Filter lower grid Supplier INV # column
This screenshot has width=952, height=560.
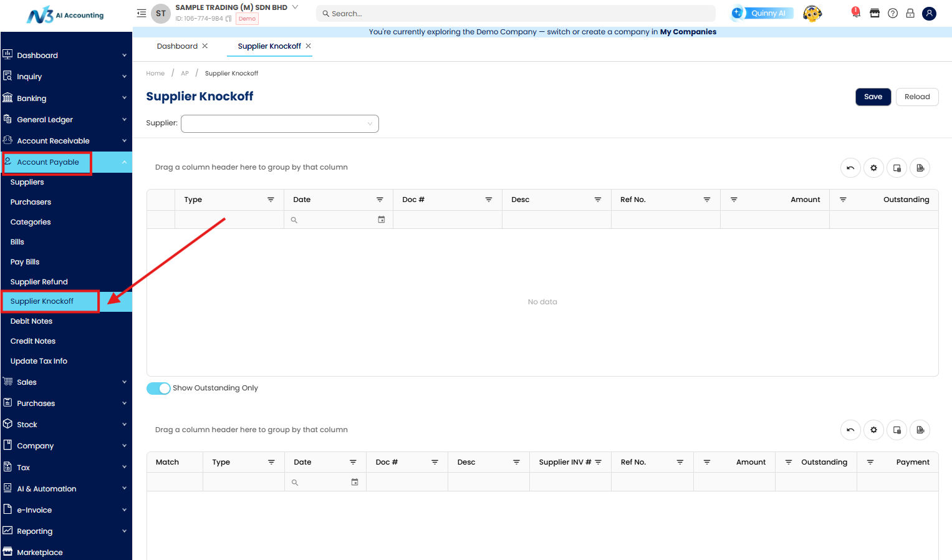point(599,462)
